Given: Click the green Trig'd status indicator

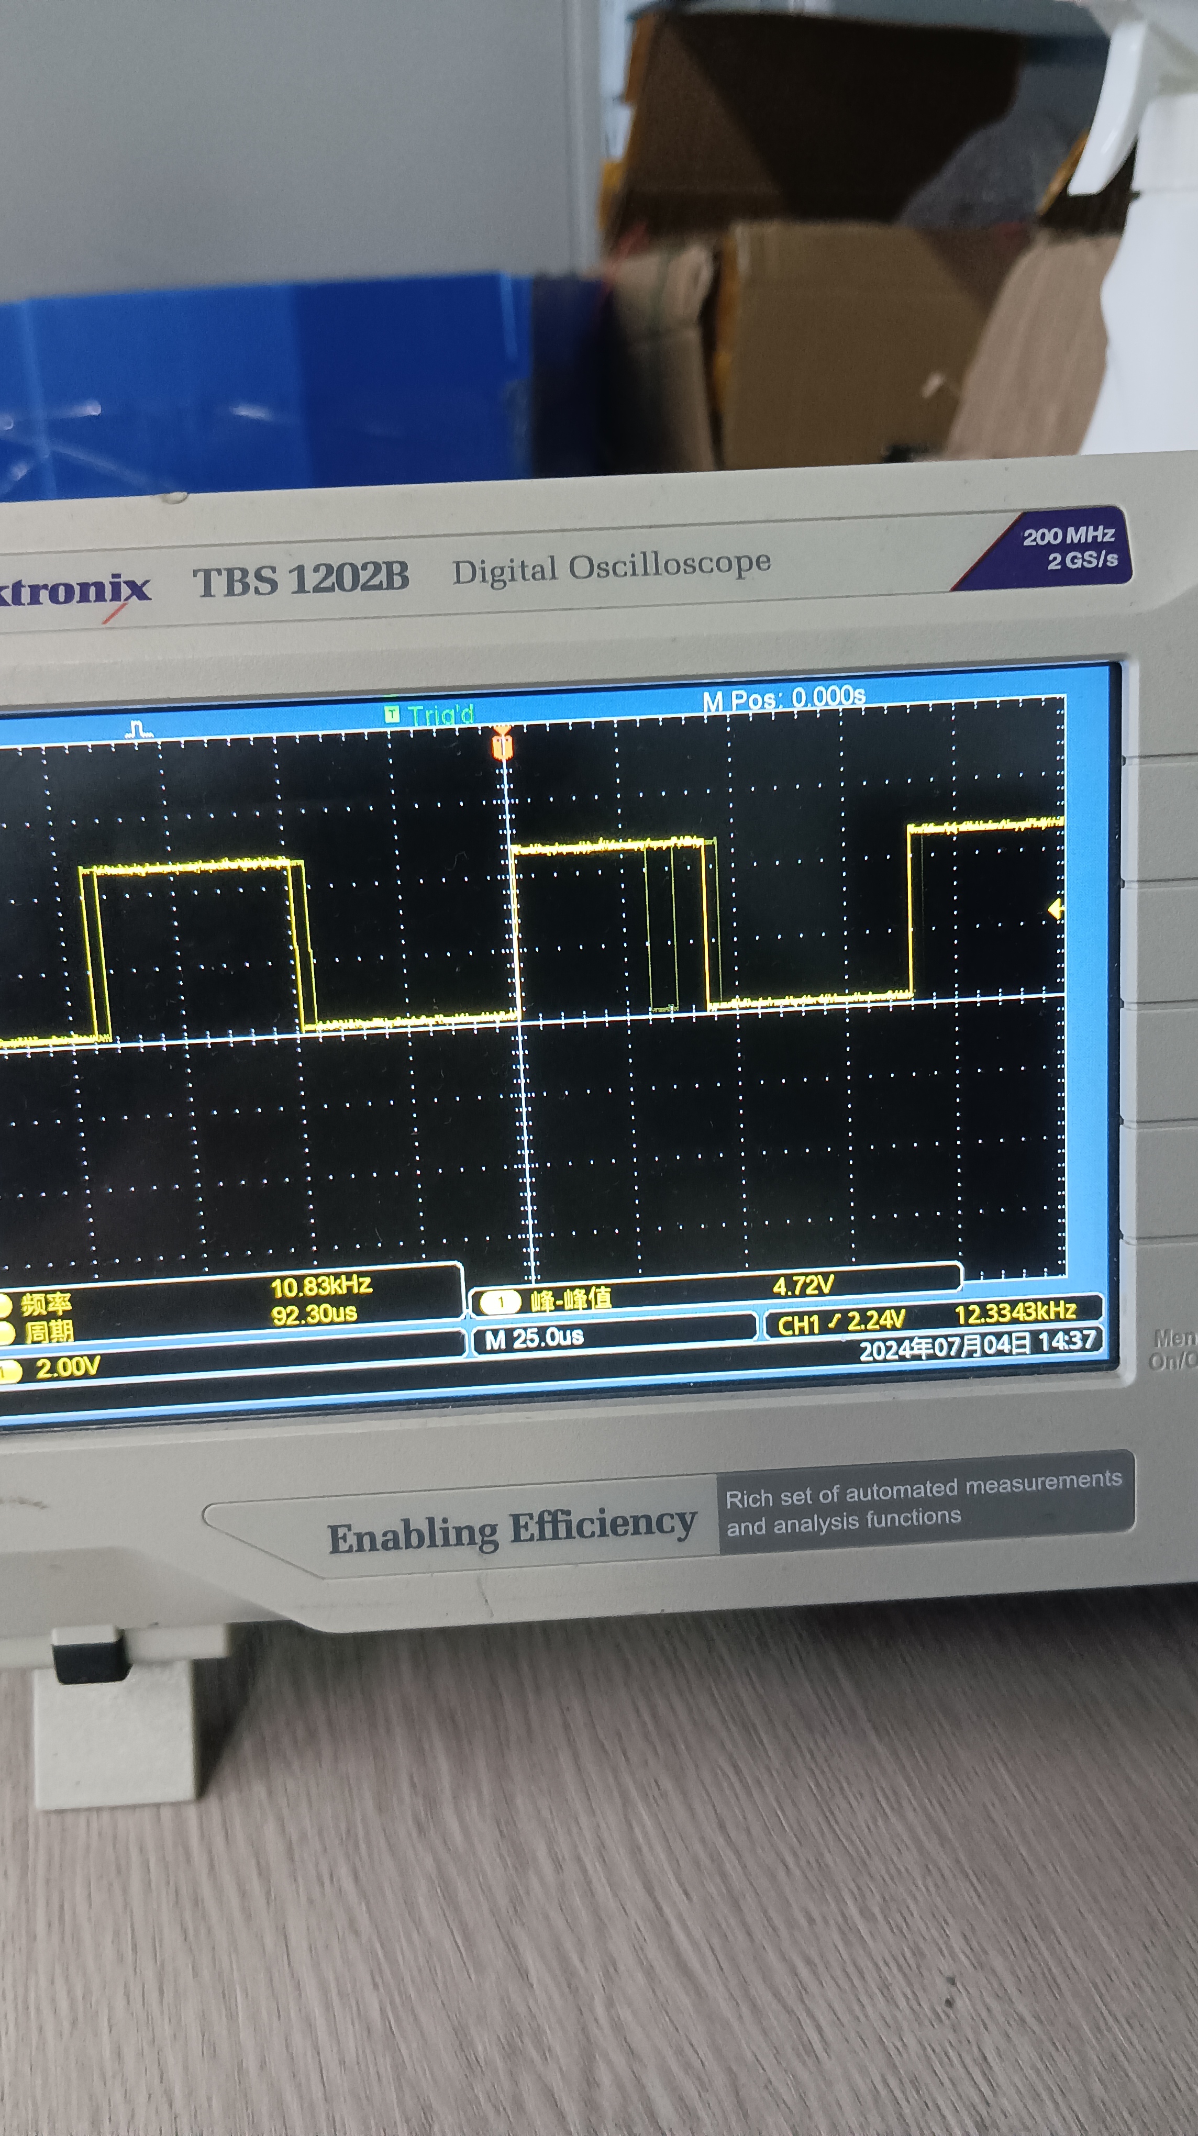Looking at the screenshot, I should pos(429,714).
